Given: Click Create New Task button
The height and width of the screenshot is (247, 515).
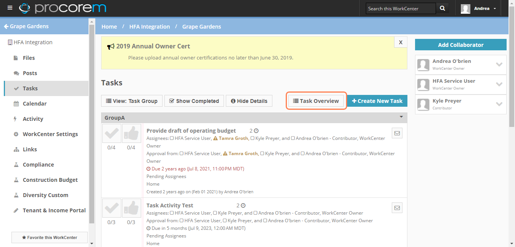Looking at the screenshot, I should coord(377,101).
